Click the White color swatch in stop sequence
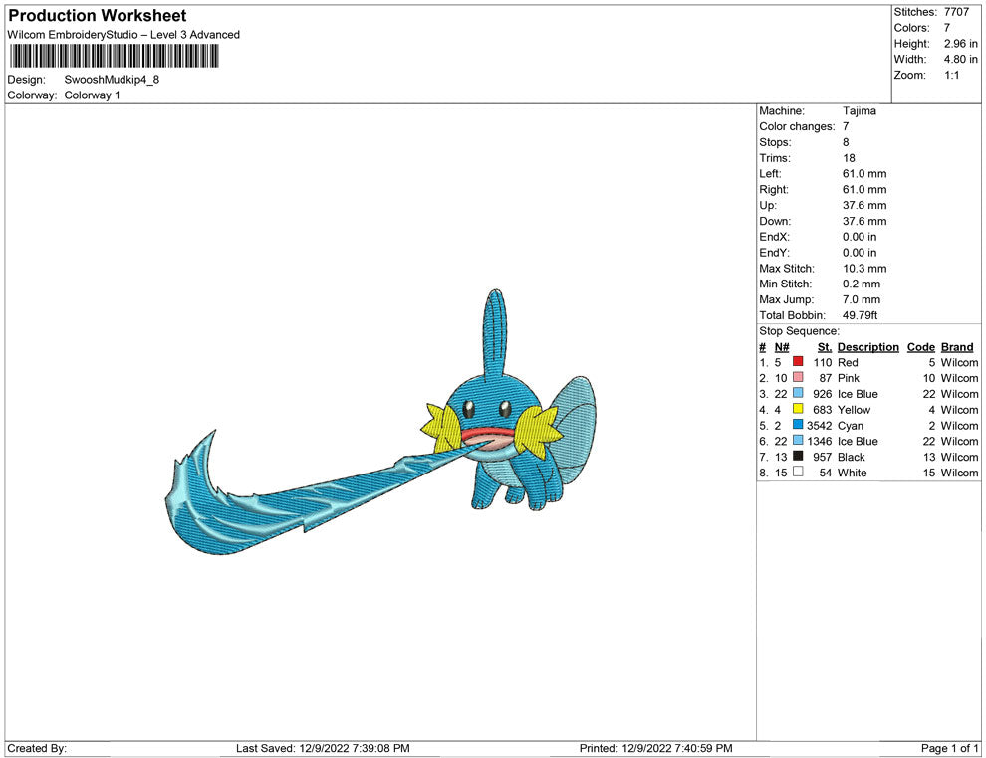 [798, 471]
